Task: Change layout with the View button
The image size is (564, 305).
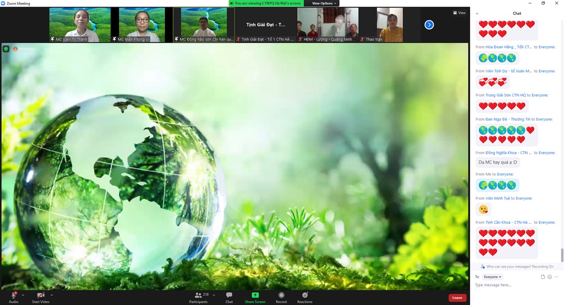Action: [x=459, y=13]
